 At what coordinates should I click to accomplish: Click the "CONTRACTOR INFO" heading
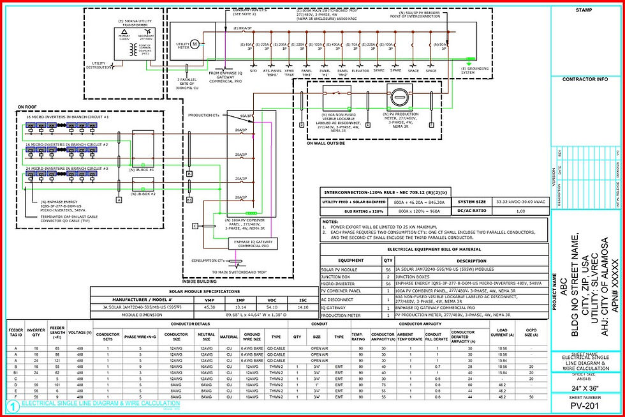coord(585,79)
